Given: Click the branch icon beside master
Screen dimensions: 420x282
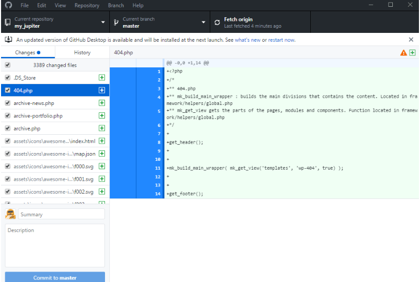Looking at the screenshot, I should [x=116, y=22].
